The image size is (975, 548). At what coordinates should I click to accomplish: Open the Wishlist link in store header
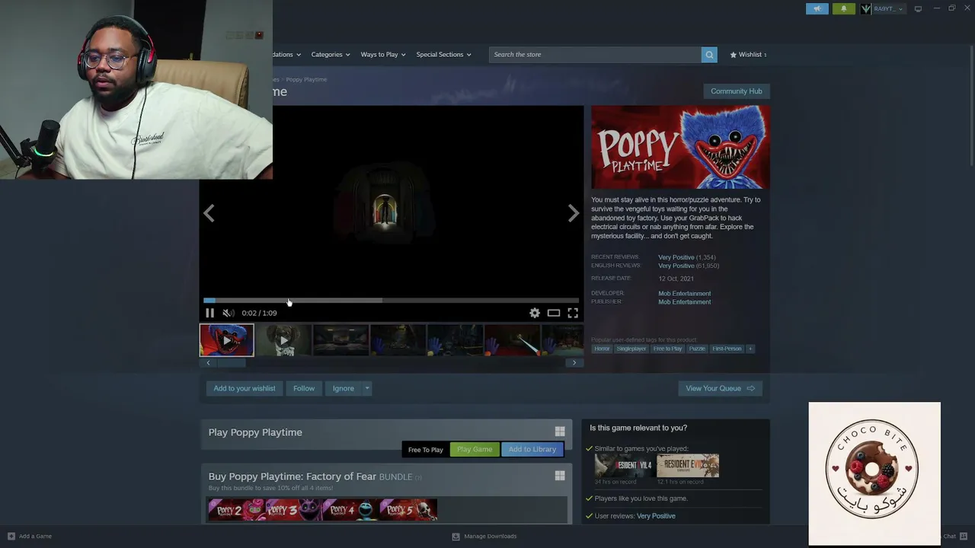click(748, 55)
